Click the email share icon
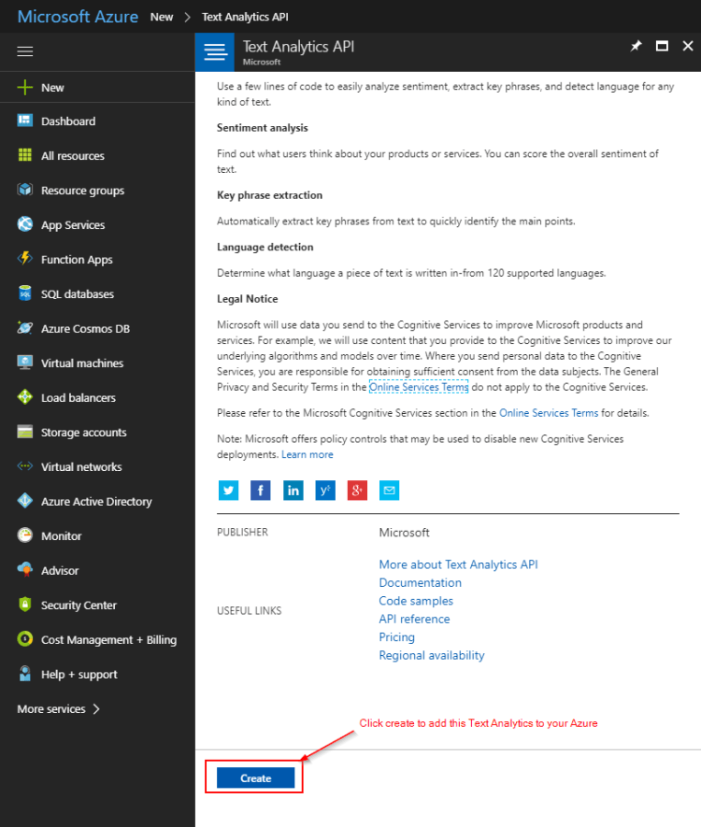The image size is (701, 827). tap(389, 491)
